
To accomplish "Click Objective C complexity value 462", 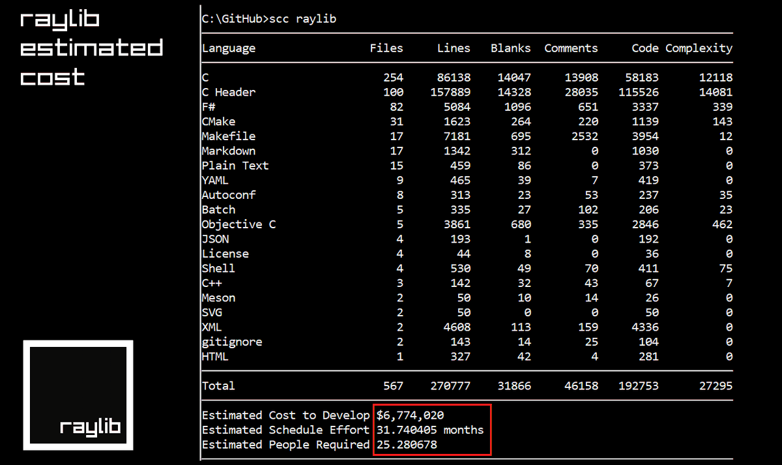I will 722,224.
